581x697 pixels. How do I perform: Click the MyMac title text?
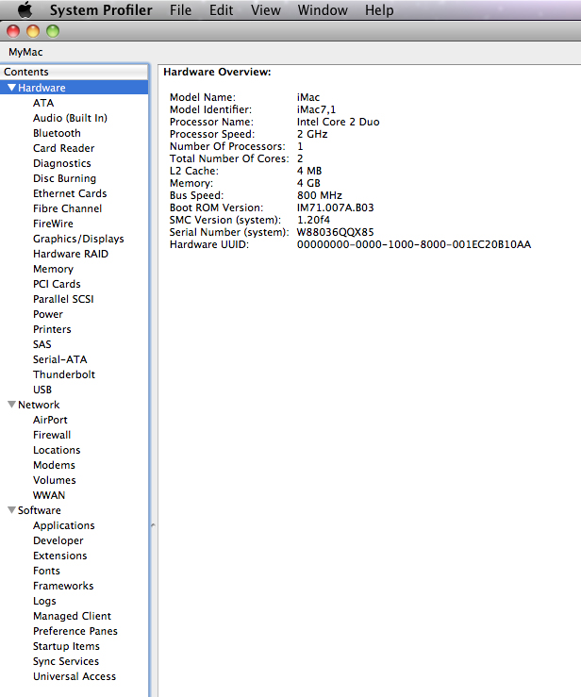pyautogui.click(x=25, y=53)
